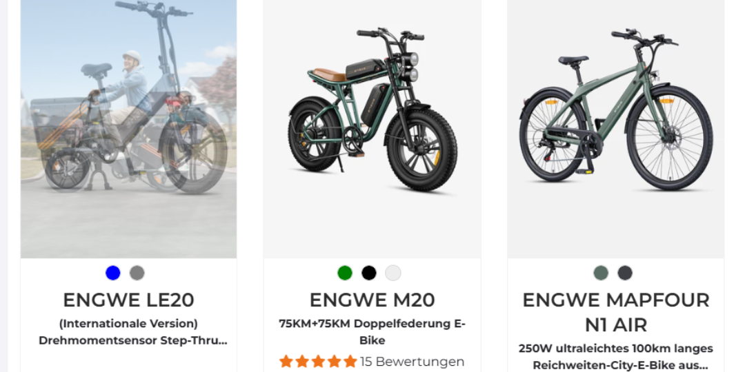The width and height of the screenshot is (745, 372).
Task: Click the 75KM+75KM Doppelfederung E-Bike description
Action: click(372, 331)
